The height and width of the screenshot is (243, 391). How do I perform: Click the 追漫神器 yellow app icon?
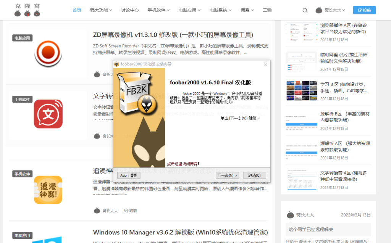coord(48,190)
